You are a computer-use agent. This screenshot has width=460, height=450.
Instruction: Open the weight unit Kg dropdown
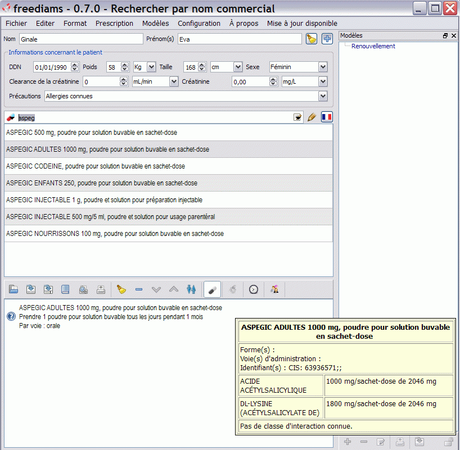tap(151, 67)
